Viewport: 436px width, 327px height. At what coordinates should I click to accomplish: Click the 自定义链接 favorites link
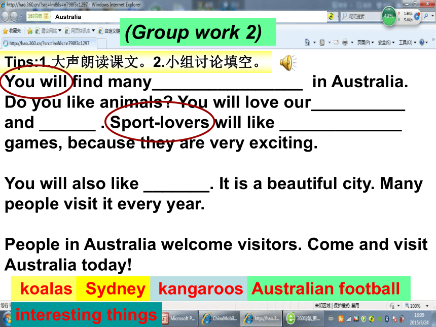click(109, 30)
